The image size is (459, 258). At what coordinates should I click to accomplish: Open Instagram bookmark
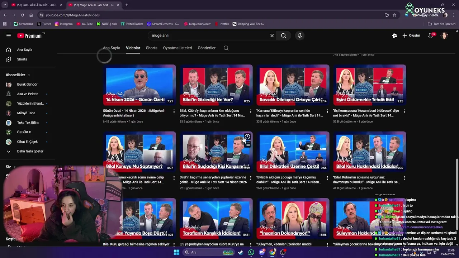point(64,24)
